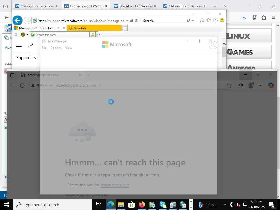Image resolution: width=280 pixels, height=210 pixels.
Task: List all Firefox tabs chevron
Action: (x=226, y=6)
